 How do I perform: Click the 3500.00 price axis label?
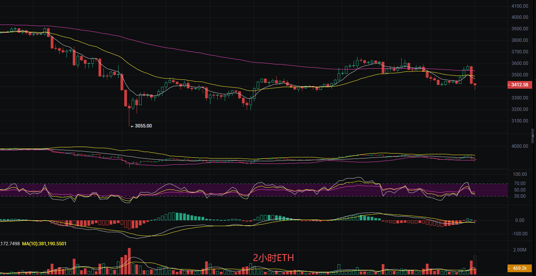519,75
